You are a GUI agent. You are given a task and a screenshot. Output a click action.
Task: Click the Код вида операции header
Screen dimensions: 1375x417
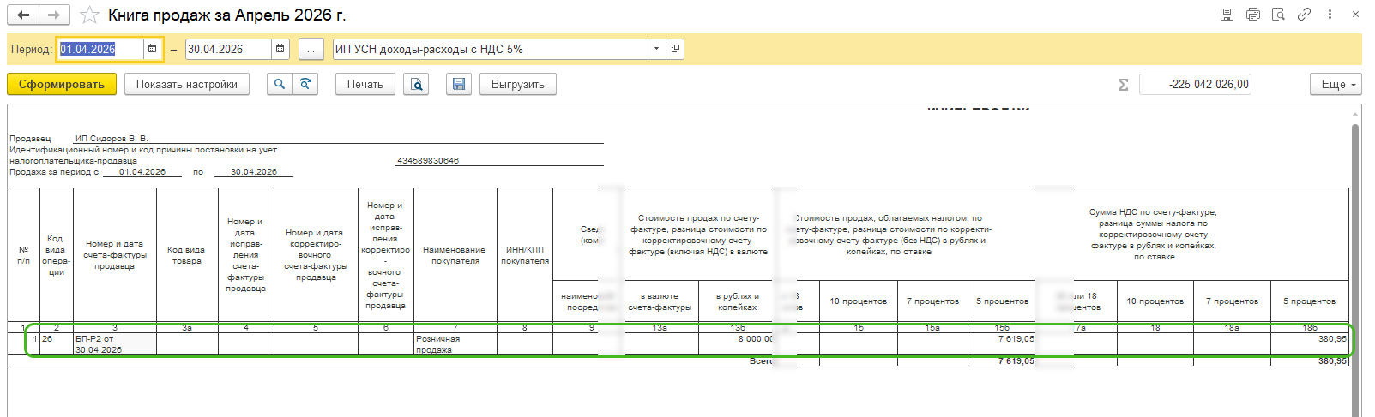57,255
